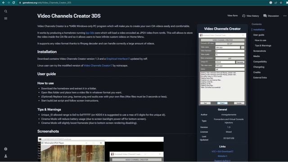Jump to Installation in contents
The width and height of the screenshot is (288, 162).
coord(259,30)
